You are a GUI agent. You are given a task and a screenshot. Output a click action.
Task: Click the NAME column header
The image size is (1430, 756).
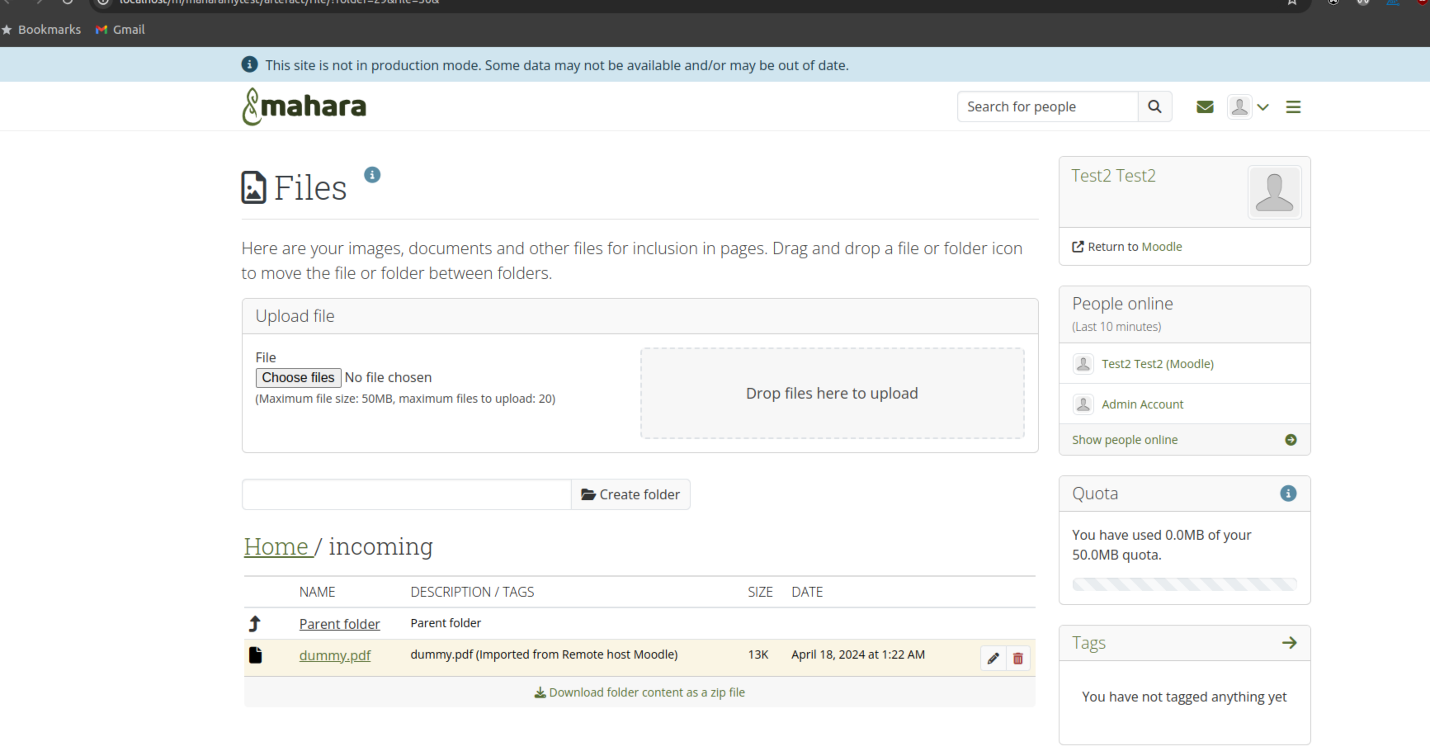[x=317, y=592]
